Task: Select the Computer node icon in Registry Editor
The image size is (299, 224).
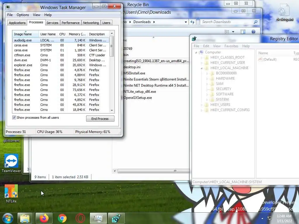Action: (201, 52)
